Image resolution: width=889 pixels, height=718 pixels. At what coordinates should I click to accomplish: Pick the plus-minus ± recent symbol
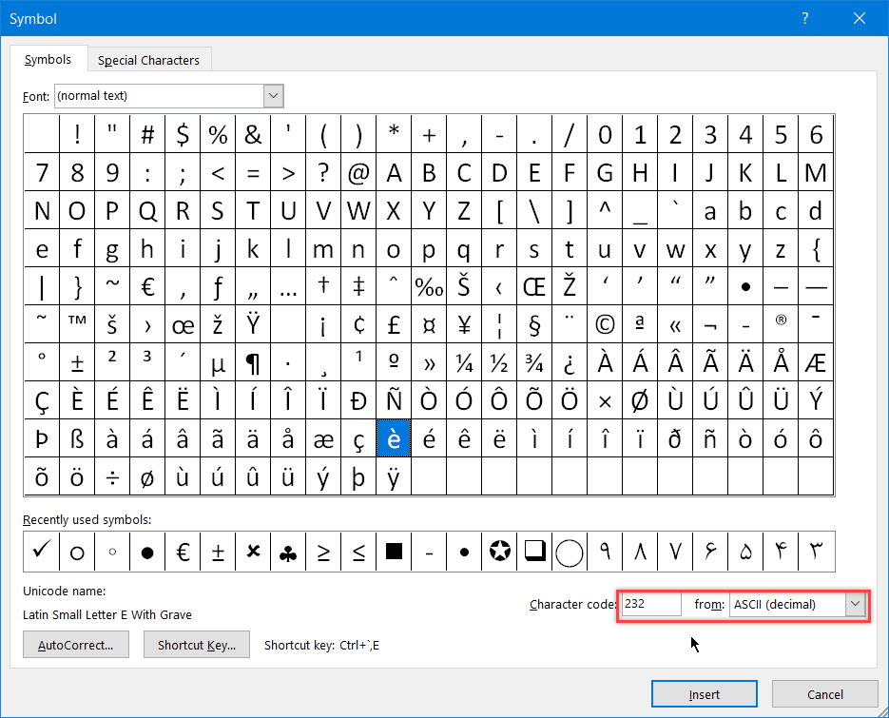[218, 552]
